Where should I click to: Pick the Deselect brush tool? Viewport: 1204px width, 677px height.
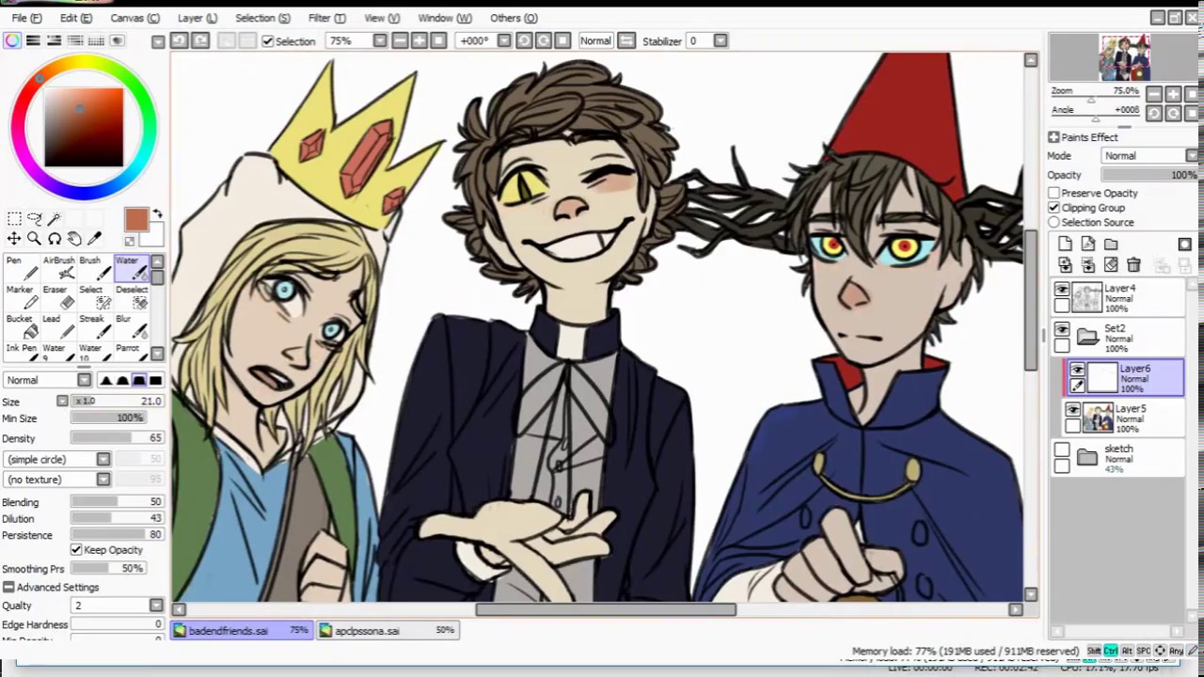(132, 297)
